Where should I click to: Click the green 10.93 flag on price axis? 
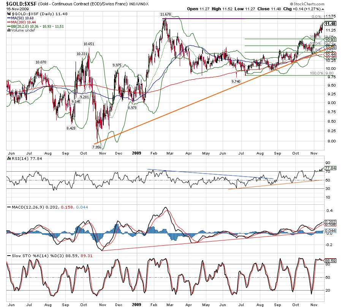(x=330, y=39)
